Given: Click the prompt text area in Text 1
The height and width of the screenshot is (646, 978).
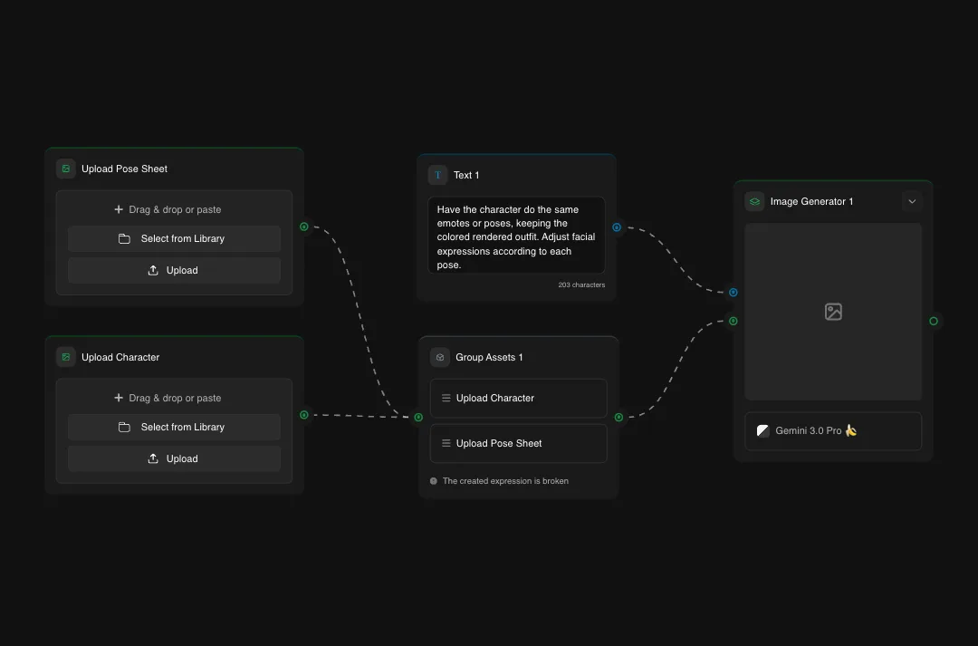Looking at the screenshot, I should [x=516, y=236].
